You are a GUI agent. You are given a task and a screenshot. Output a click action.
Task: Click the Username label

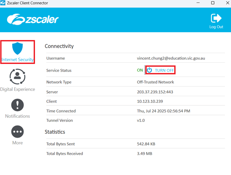(x=56, y=58)
